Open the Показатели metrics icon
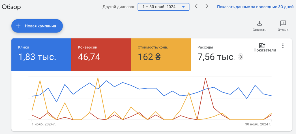 (262, 46)
